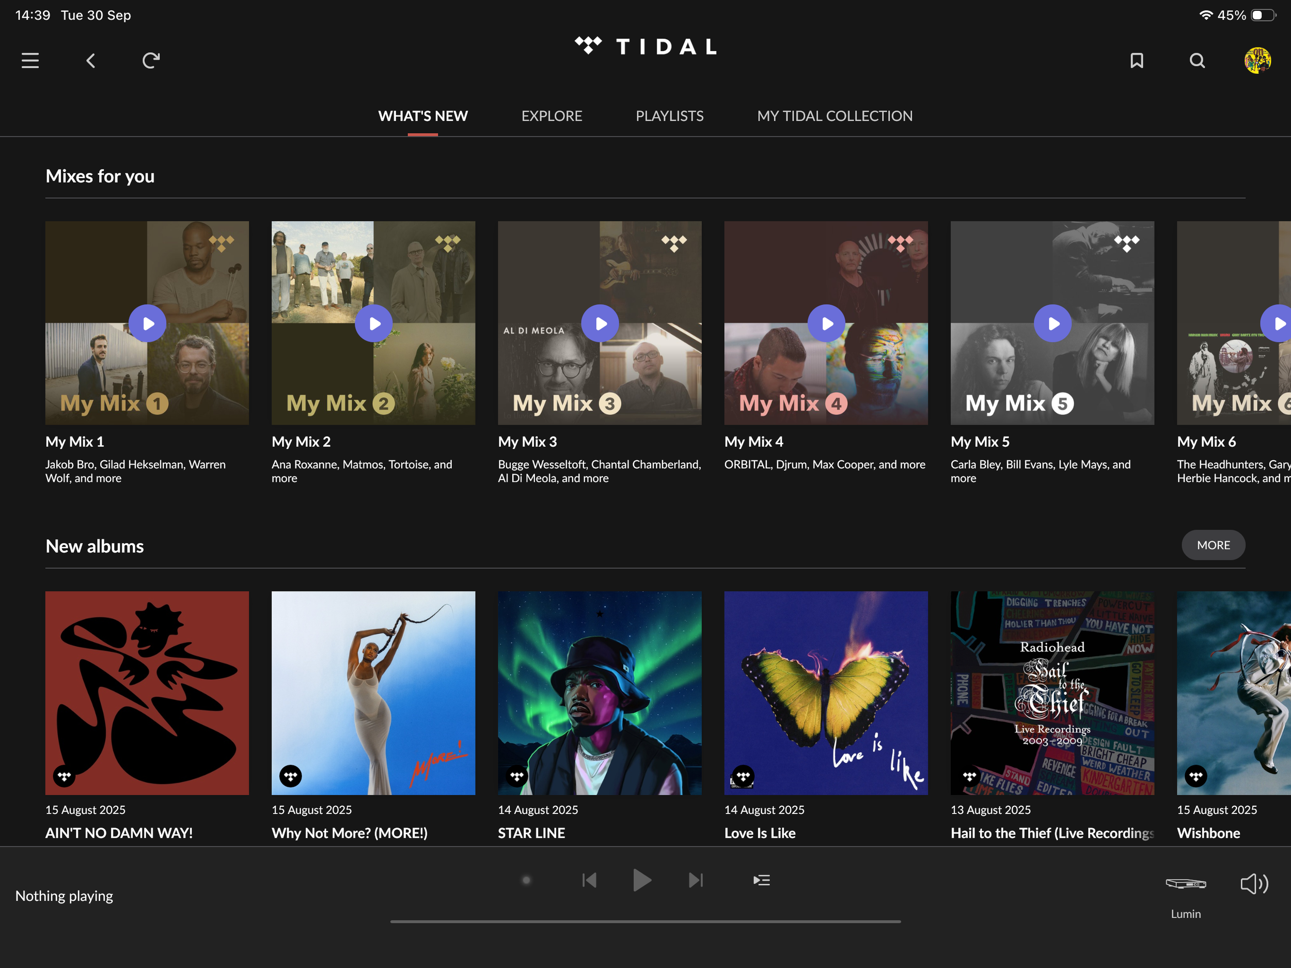Start playback of My Mix 4
The width and height of the screenshot is (1291, 968).
tap(826, 323)
